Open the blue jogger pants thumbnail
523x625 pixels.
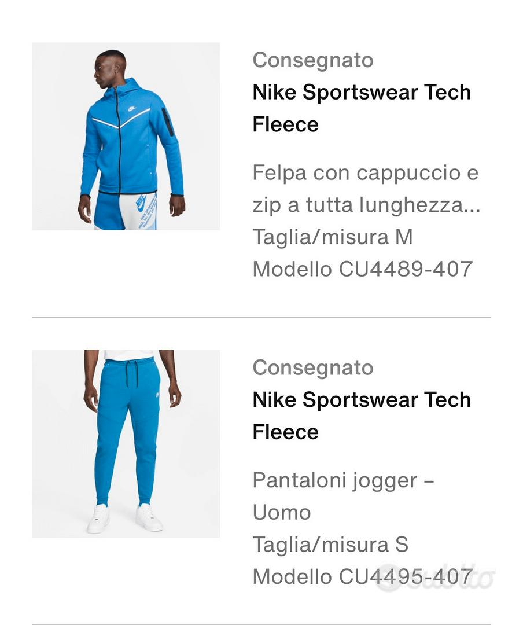pos(126,443)
